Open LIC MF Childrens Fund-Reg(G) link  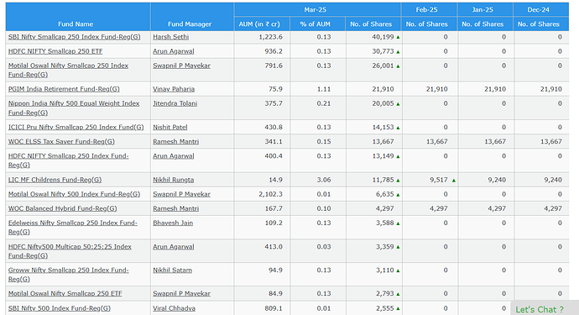tap(55, 180)
